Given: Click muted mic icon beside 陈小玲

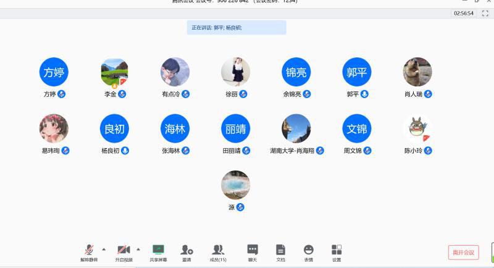Looking at the screenshot, I should click(428, 151).
